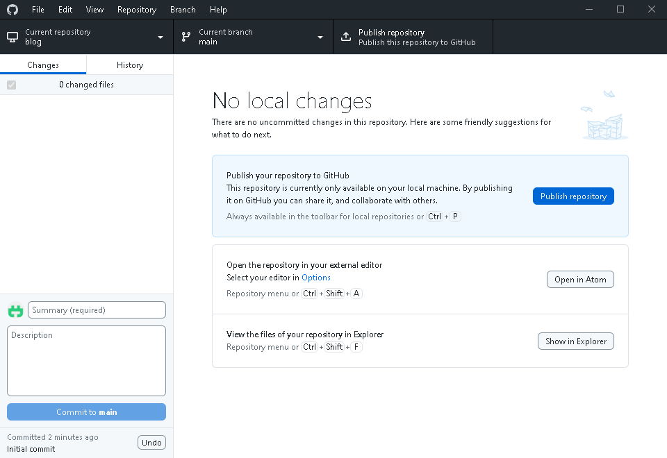The height and width of the screenshot is (458, 667).
Task: Follow the Options link for editor selection
Action: point(316,278)
